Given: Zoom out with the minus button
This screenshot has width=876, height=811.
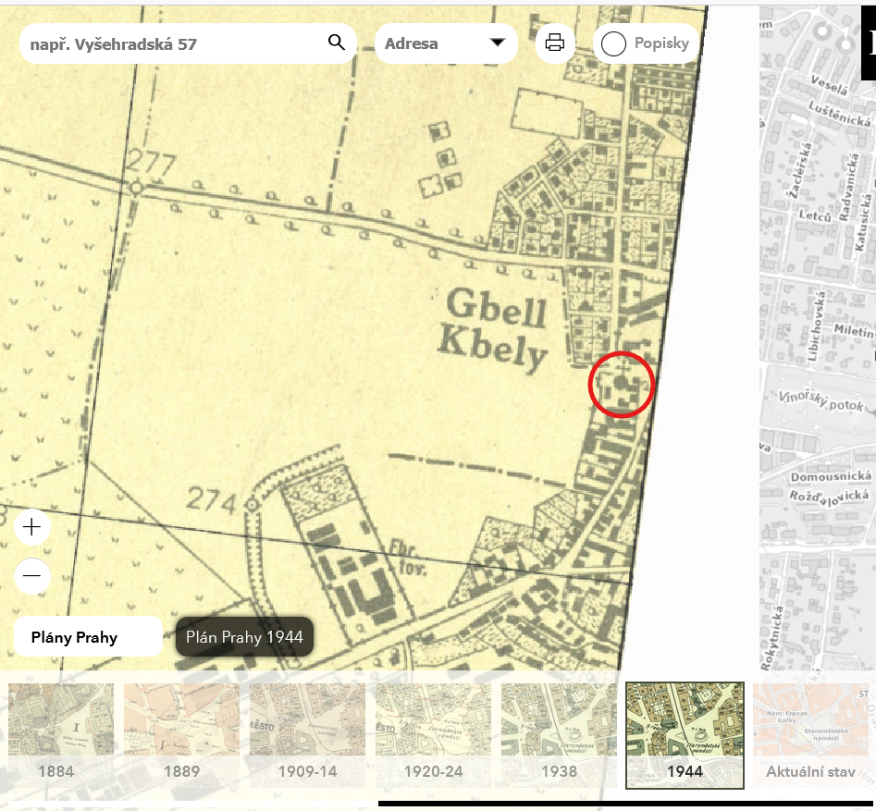Looking at the screenshot, I should [x=32, y=575].
